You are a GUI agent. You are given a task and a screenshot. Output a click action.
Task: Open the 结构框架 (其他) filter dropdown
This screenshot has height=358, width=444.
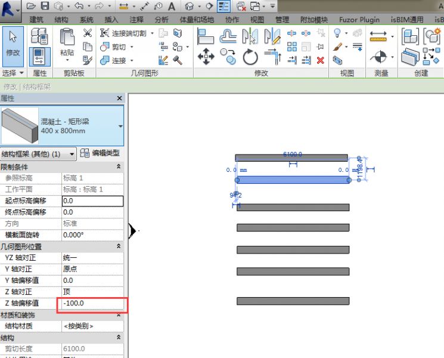pos(72,154)
